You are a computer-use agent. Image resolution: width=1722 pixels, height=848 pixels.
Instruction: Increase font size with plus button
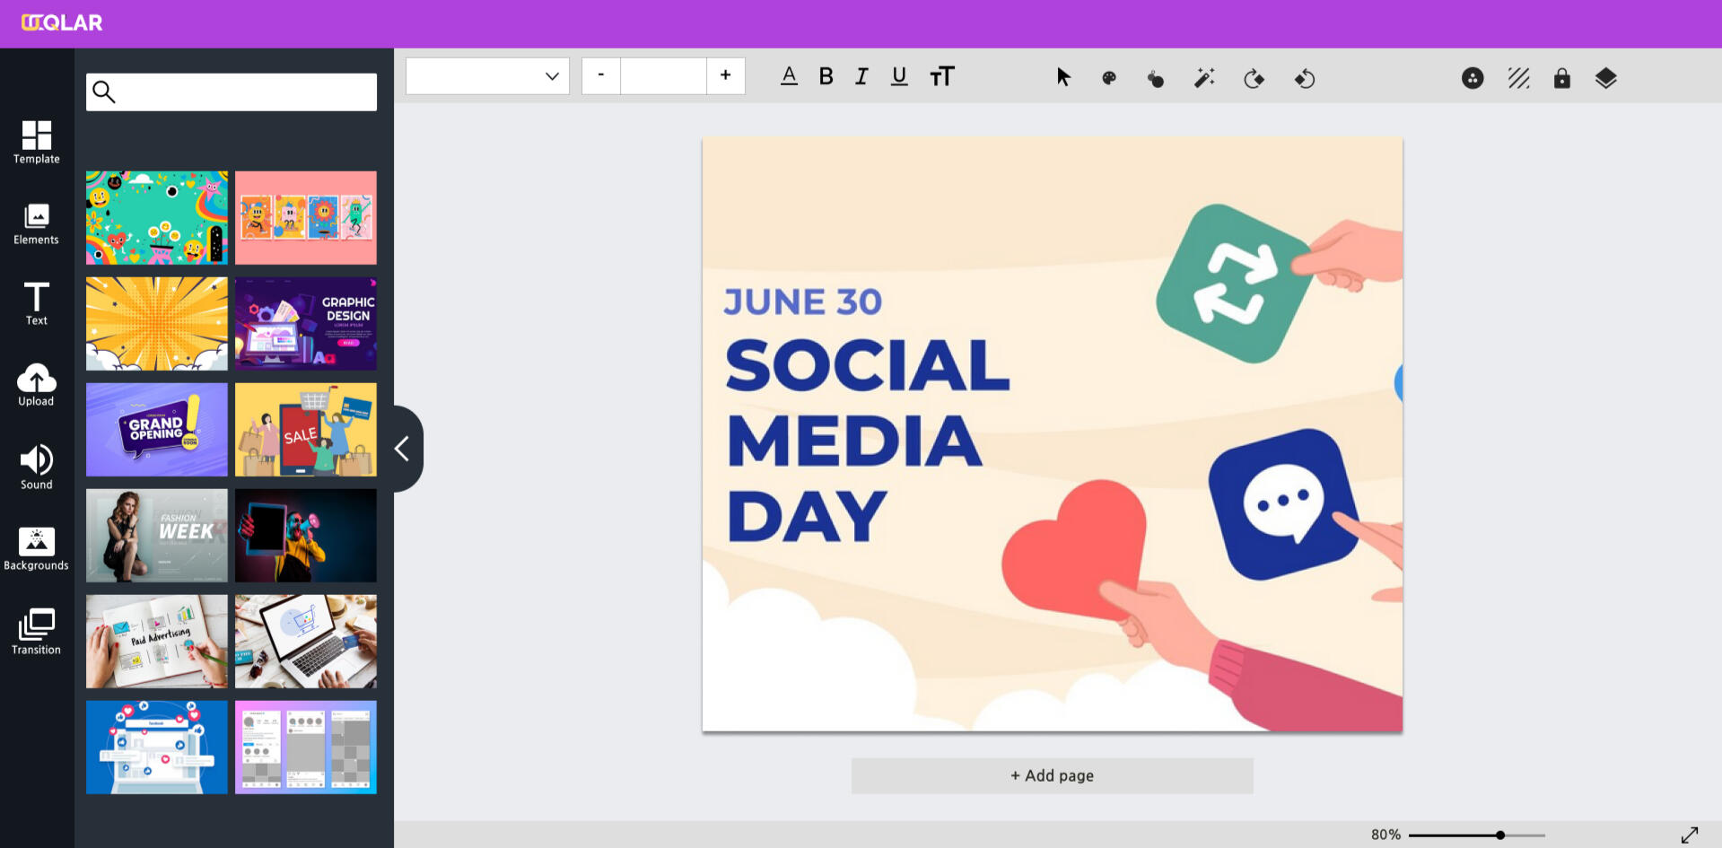pyautogui.click(x=725, y=75)
